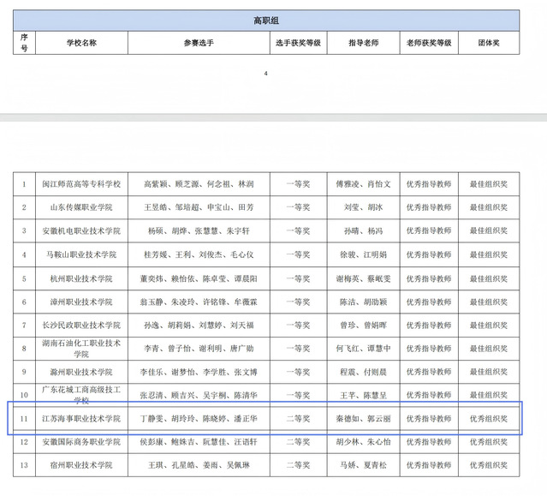Viewport: 547px width, 496px height.
Task: Click the page number '4'
Action: coord(266,74)
